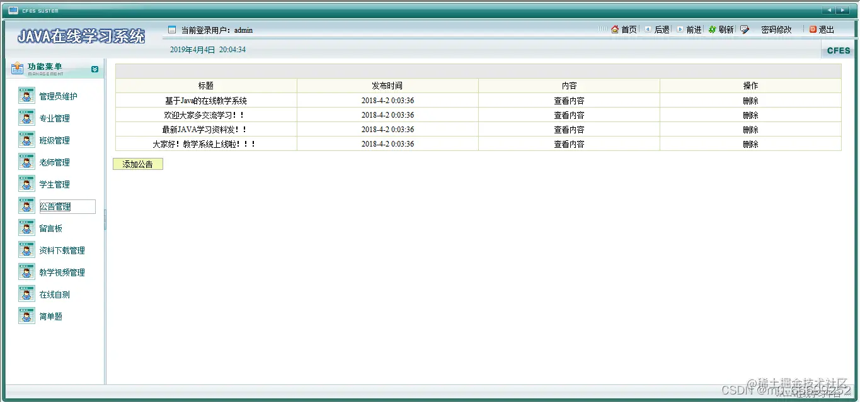Viewport: 860px width, 402px height.
Task: Click the icon beside 简单题
Action: click(x=26, y=316)
